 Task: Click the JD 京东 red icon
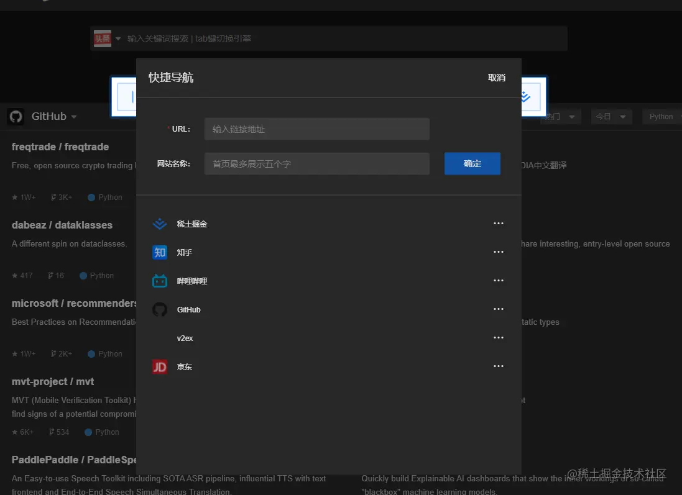[x=160, y=367]
